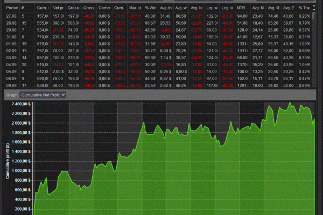
Task: Click the 2 000,00 $ y-axis label
Action: pyautogui.click(x=21, y=123)
